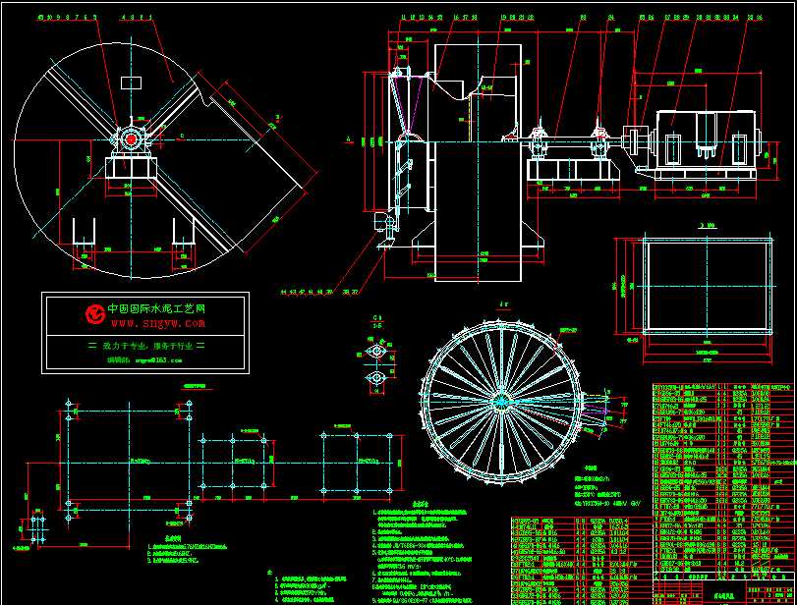The image size is (797, 605).
Task: Click the small four-bolt pattern at bottom-left
Action: (37, 531)
